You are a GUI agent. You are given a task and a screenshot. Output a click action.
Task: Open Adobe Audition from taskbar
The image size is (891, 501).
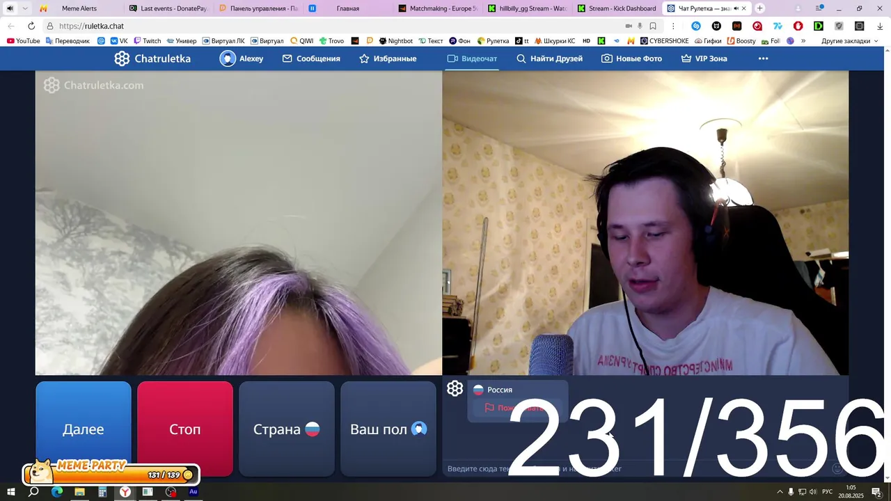click(x=194, y=492)
